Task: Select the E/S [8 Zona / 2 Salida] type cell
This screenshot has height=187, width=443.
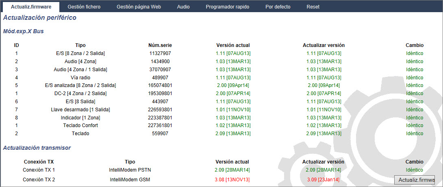Action: (80, 53)
